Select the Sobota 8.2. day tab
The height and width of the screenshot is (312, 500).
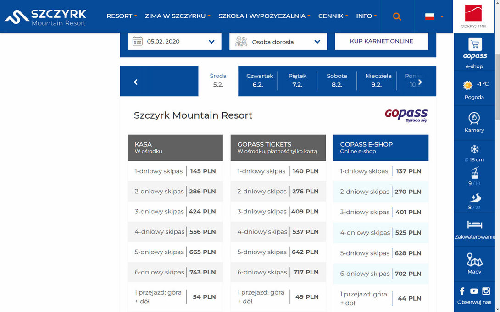tap(337, 80)
